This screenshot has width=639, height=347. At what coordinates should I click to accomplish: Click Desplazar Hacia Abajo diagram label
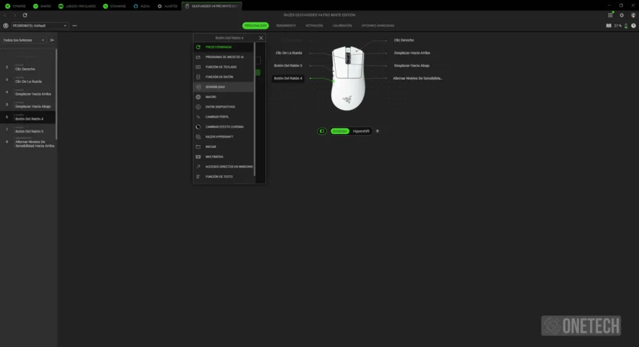(412, 66)
